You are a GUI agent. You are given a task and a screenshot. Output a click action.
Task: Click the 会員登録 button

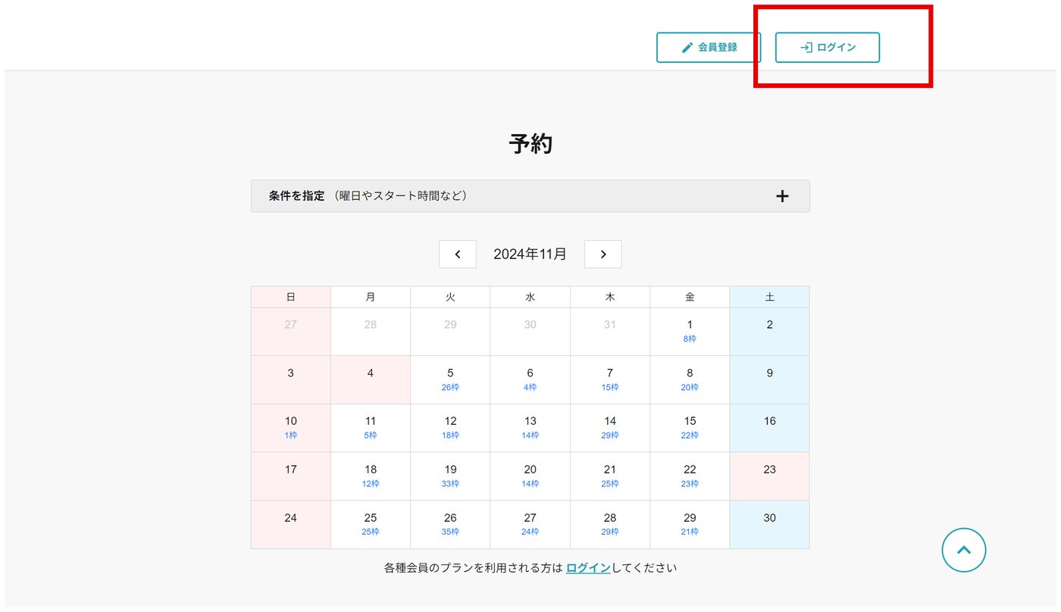[709, 47]
